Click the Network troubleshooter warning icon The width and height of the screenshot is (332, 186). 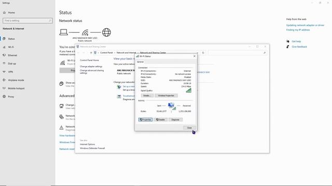pyautogui.click(x=61, y=128)
